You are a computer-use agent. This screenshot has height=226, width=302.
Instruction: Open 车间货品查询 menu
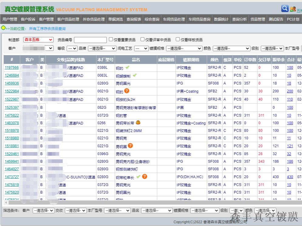(x=199, y=19)
